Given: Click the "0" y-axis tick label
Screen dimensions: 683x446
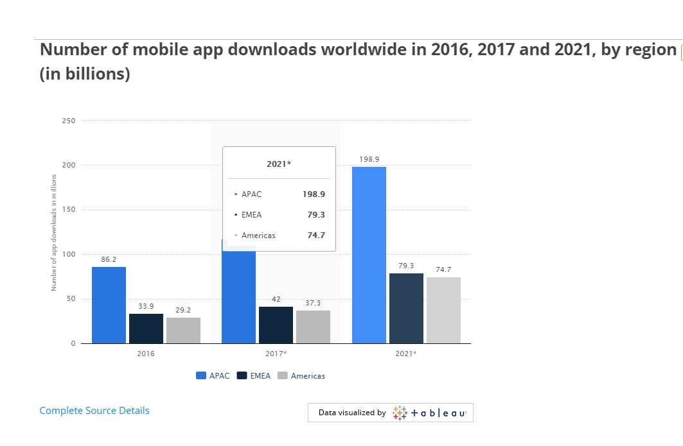Looking at the screenshot, I should [x=73, y=344].
